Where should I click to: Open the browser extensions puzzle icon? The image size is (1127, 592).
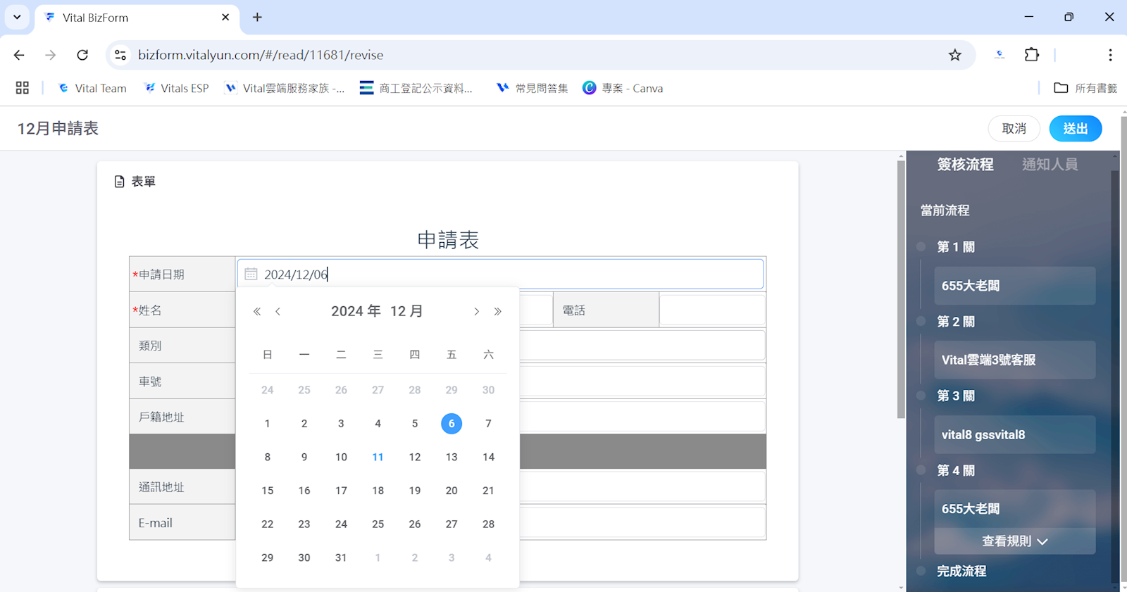click(x=1032, y=55)
